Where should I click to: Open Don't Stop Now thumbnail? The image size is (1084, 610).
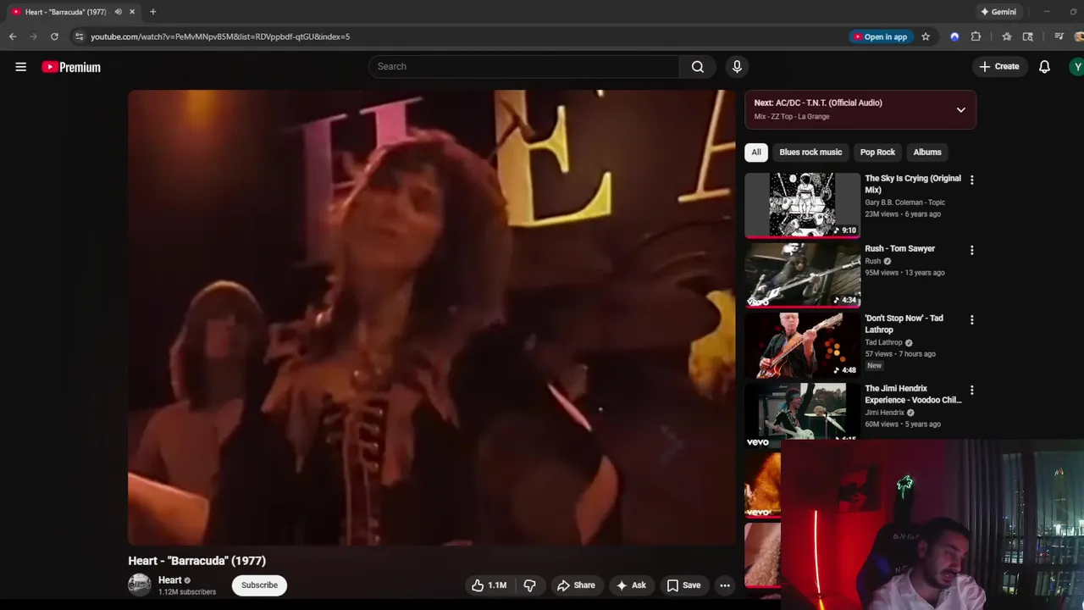tap(802, 345)
